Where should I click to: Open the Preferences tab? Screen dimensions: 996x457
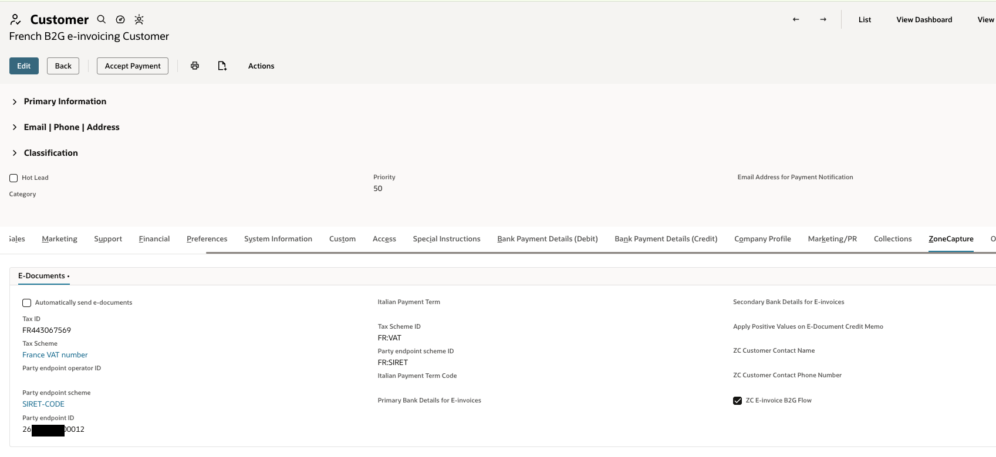(x=207, y=239)
